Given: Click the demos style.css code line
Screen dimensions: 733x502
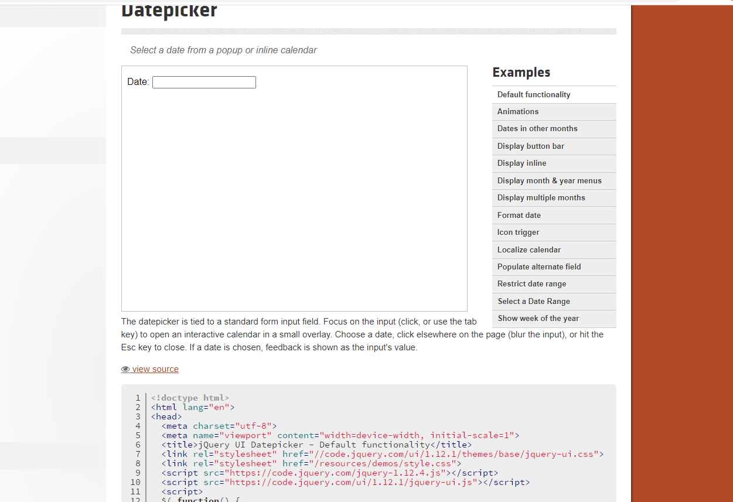Looking at the screenshot, I should pyautogui.click(x=312, y=463).
